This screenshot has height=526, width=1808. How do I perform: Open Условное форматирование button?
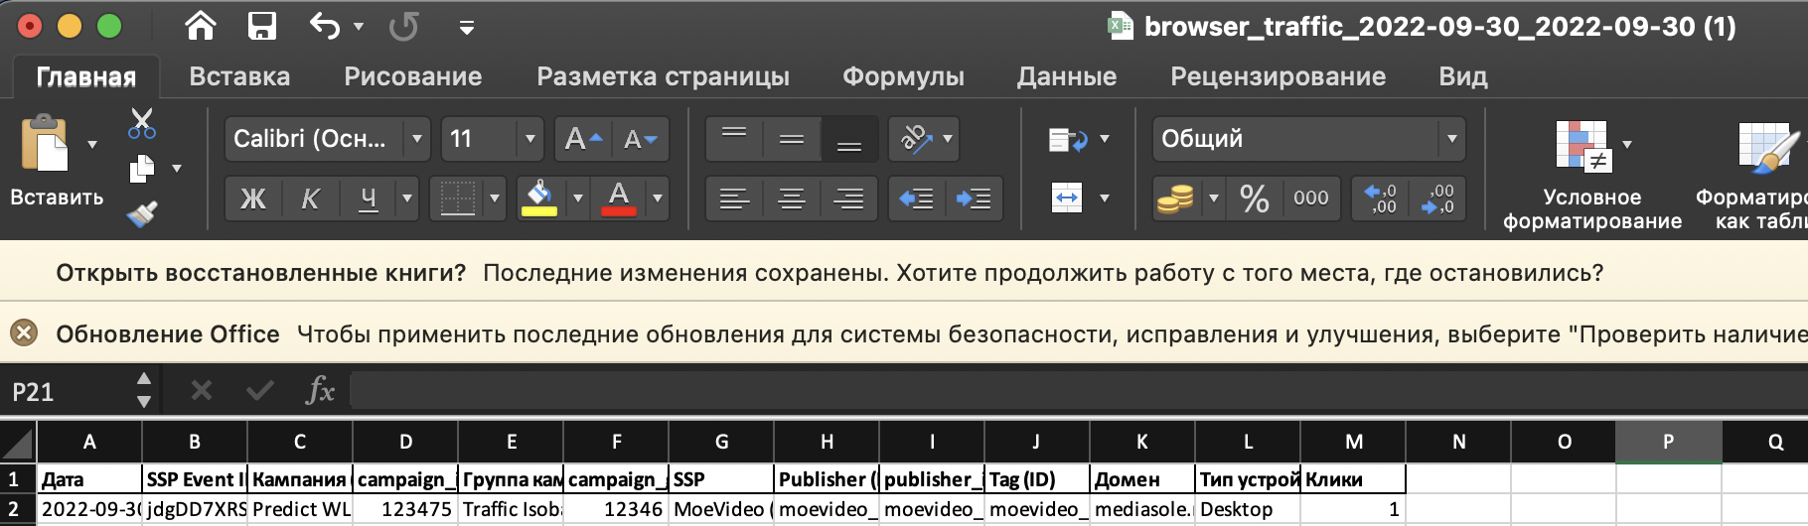(1591, 174)
